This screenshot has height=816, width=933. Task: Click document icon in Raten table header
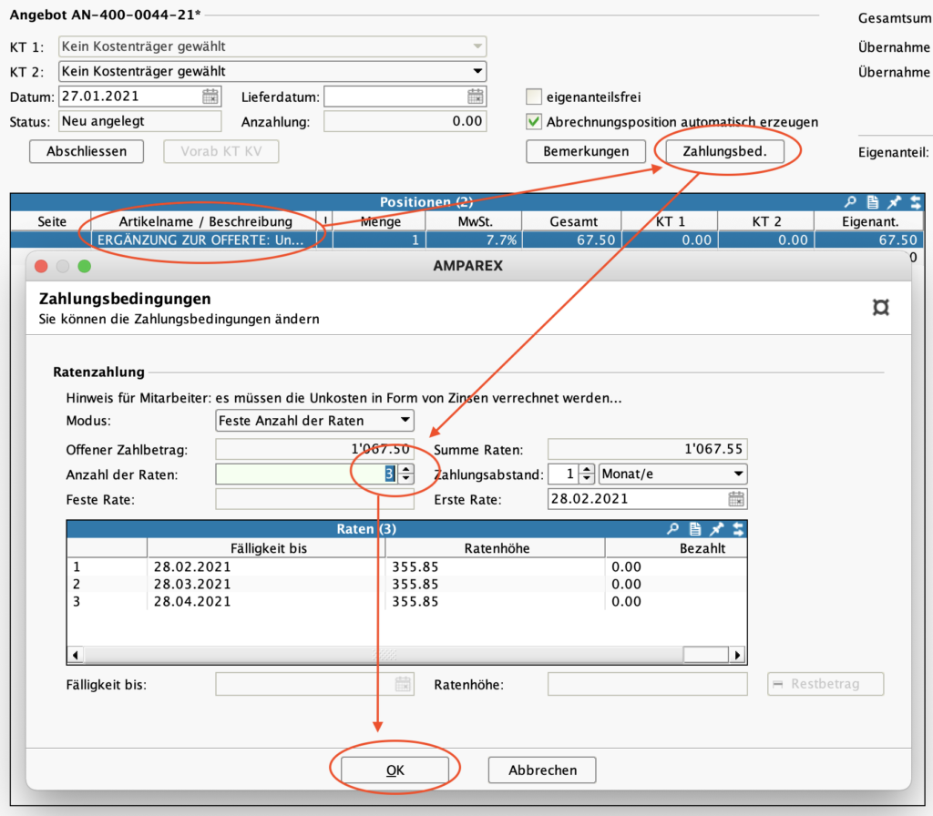pos(694,529)
